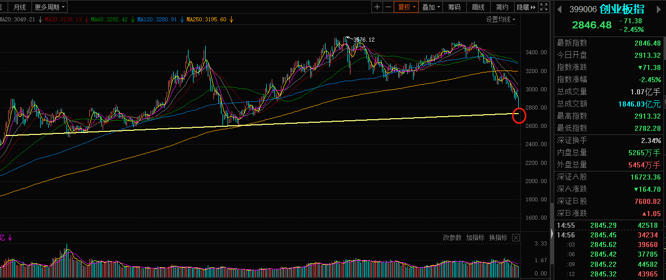The height and width of the screenshot is (280, 666).
Task: Toggle 筹码 chip distribution view
Action: point(454,7)
